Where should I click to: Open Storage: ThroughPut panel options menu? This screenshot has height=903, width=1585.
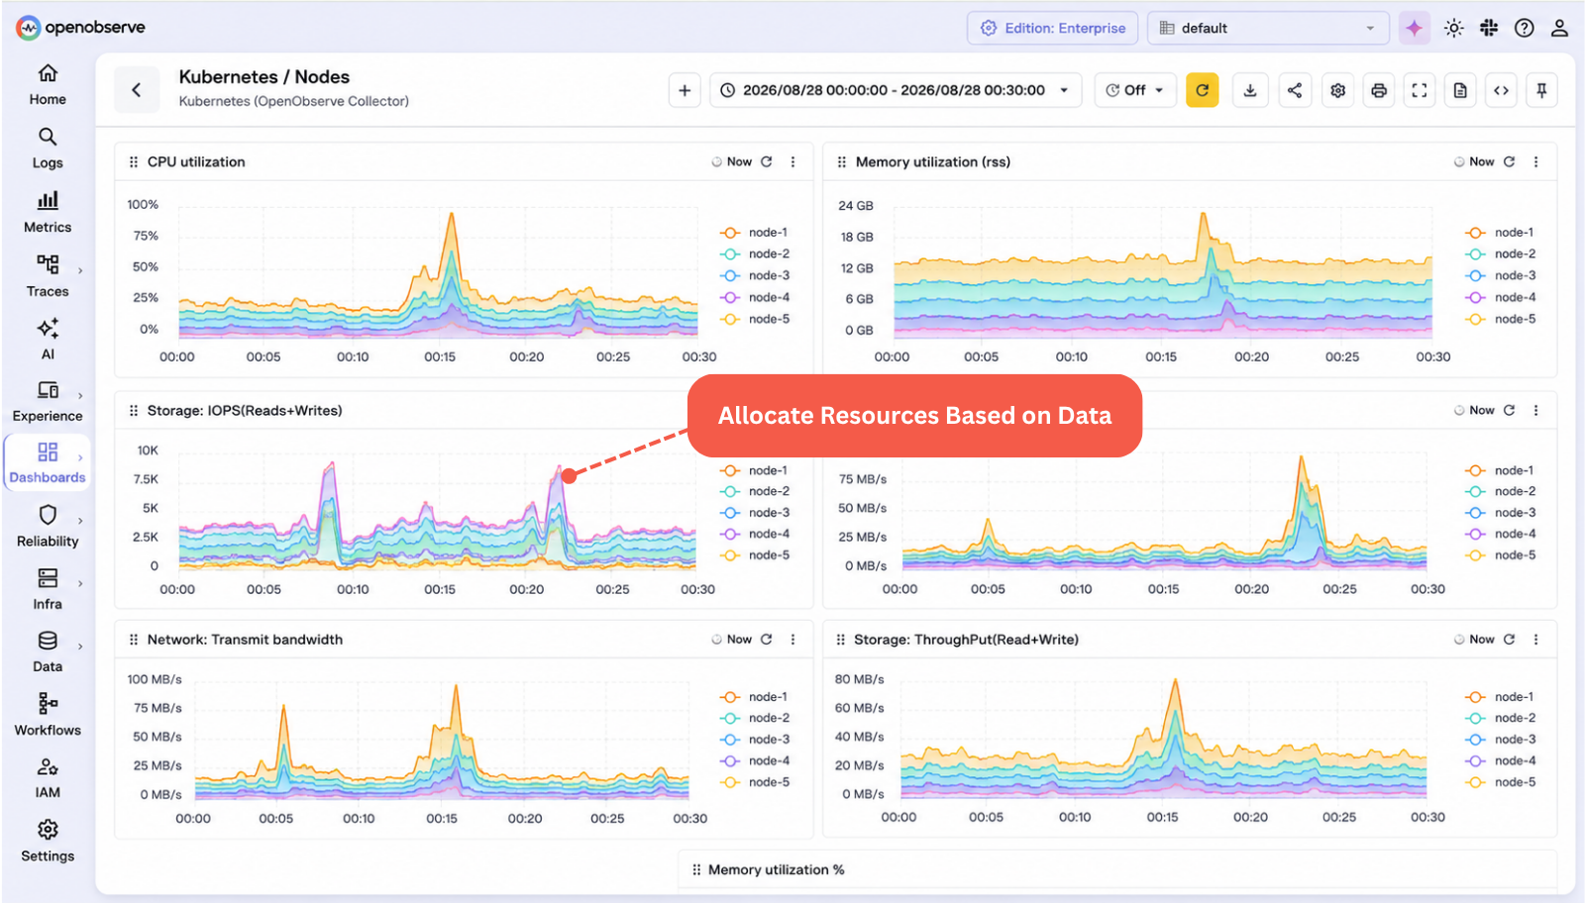coord(1536,640)
